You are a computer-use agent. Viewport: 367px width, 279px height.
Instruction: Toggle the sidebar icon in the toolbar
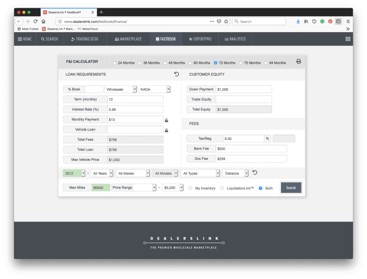click(x=338, y=21)
